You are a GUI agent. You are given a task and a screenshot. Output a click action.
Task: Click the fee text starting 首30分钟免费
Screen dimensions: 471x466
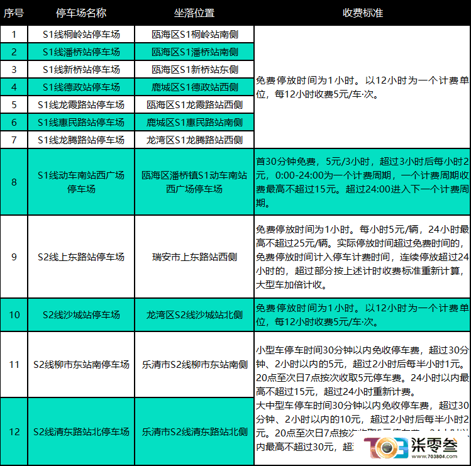[x=362, y=182]
